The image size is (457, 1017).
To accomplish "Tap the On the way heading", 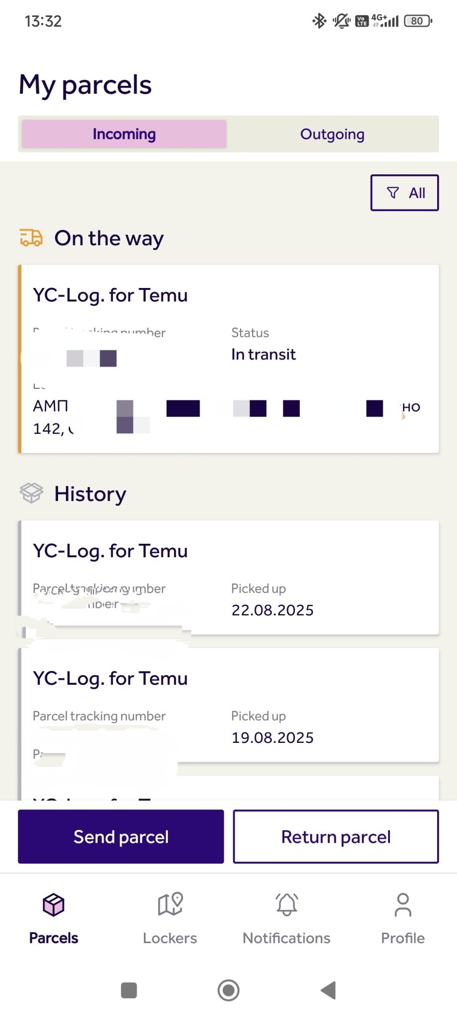I will (x=109, y=238).
